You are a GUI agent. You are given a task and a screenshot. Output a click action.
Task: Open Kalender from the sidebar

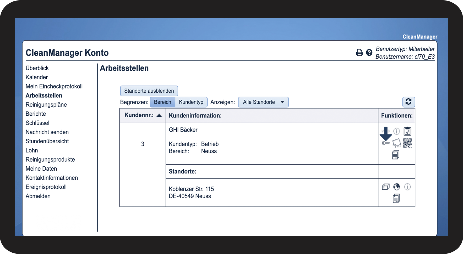37,77
